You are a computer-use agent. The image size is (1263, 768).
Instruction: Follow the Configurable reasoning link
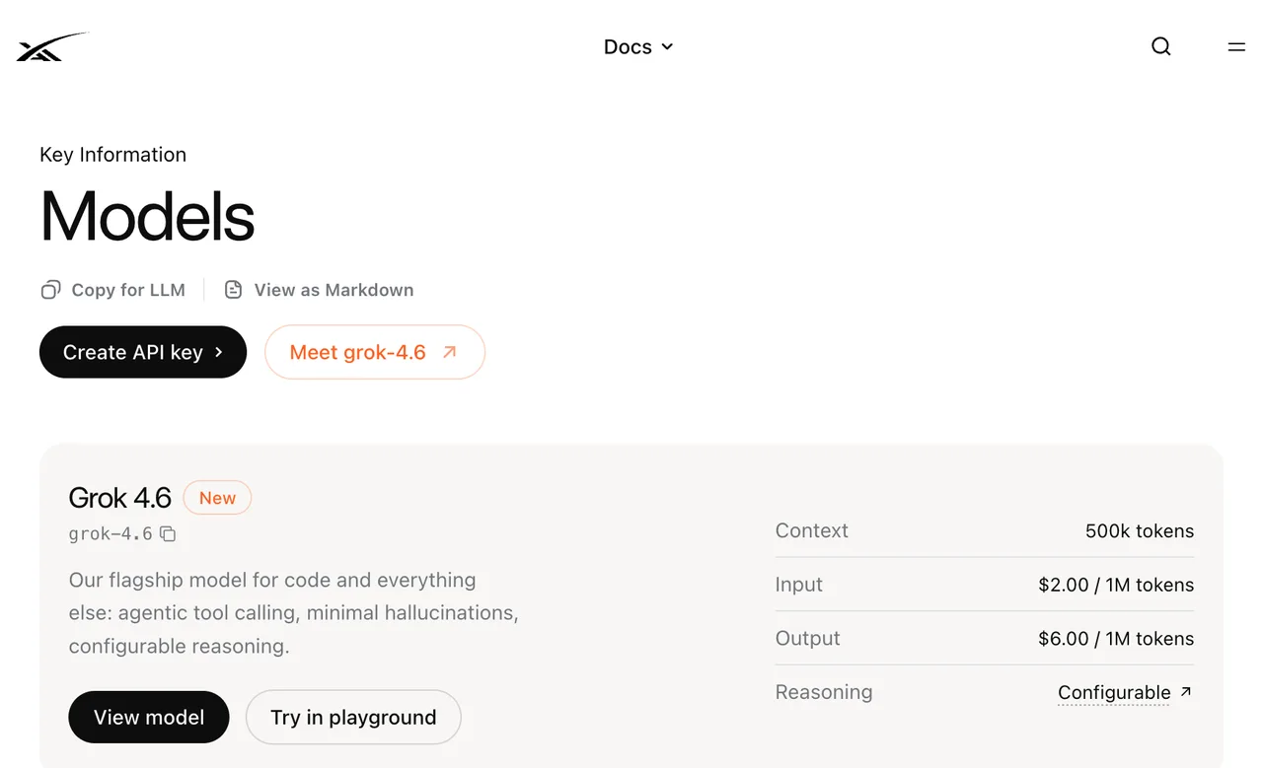(x=1114, y=692)
